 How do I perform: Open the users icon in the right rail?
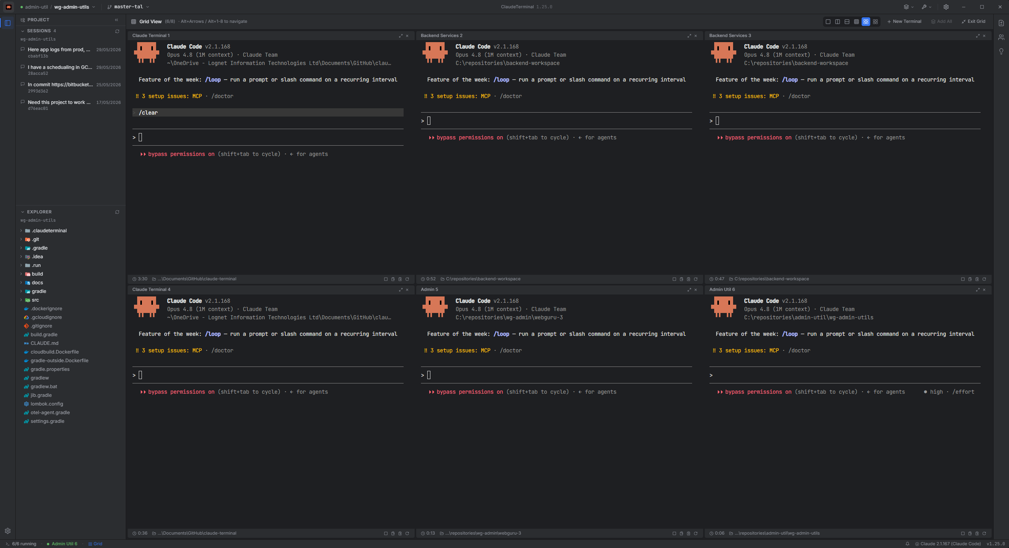click(x=1001, y=37)
